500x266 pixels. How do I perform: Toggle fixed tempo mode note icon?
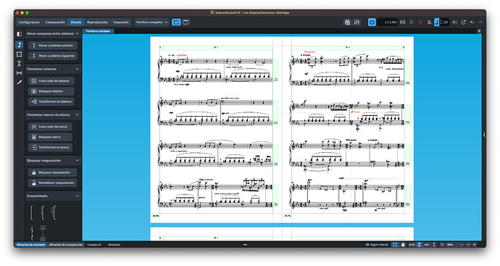pos(436,22)
